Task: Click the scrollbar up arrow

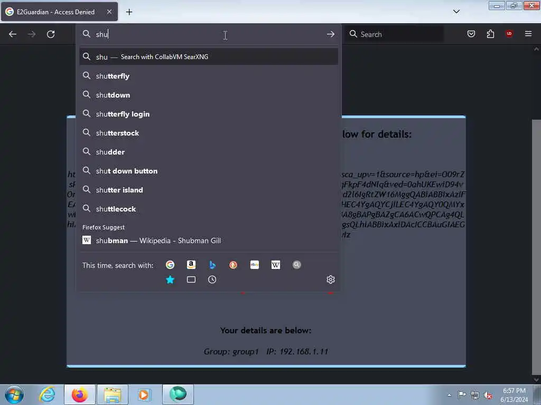Action: [536, 49]
